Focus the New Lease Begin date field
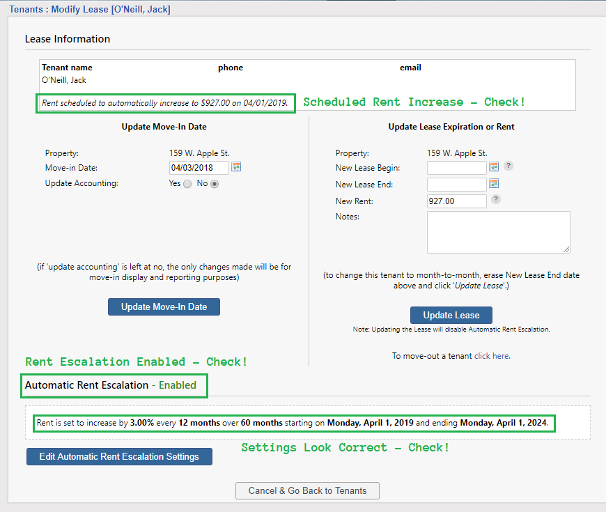Viewport: 606px width, 512px height. click(x=456, y=168)
